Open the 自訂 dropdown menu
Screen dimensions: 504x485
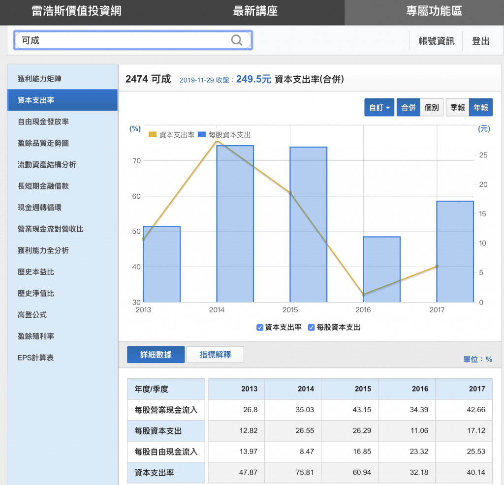379,107
